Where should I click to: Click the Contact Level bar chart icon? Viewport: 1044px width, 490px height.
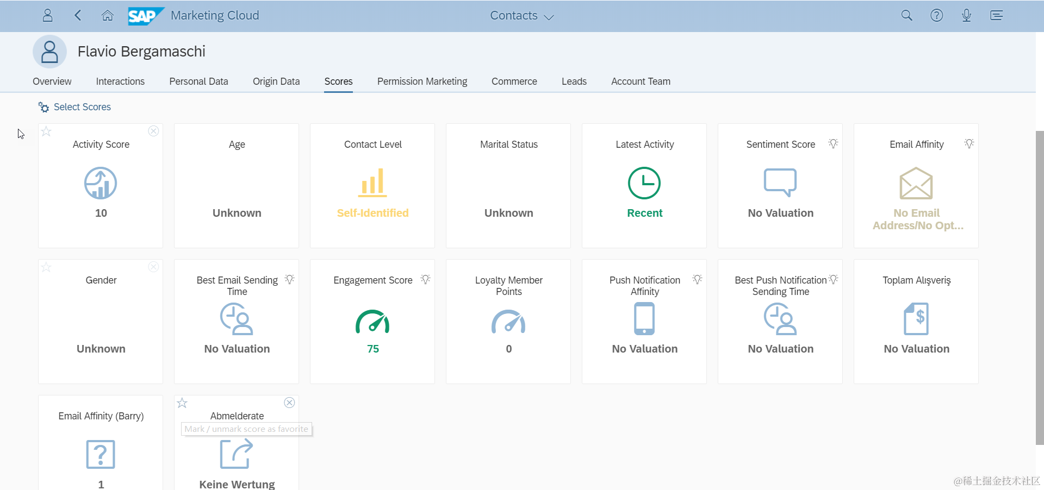point(372,183)
